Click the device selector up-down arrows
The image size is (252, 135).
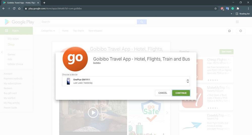[187, 81]
